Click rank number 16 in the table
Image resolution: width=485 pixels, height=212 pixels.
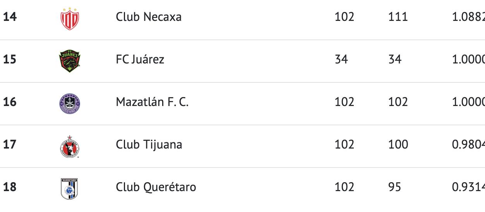tap(10, 102)
